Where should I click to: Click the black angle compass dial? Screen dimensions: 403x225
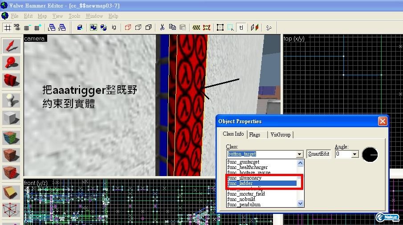[370, 154]
